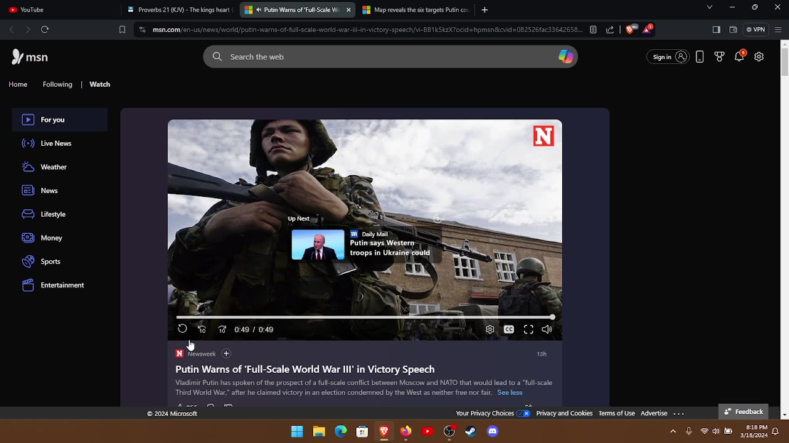Open the Copilot icon in search bar
The height and width of the screenshot is (443, 789).
click(x=565, y=57)
